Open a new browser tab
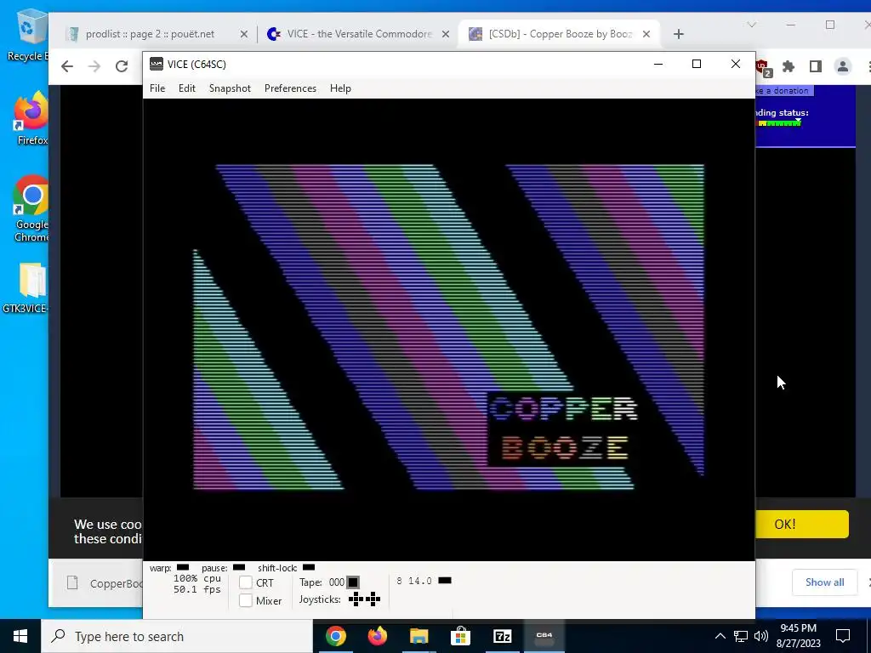 click(x=678, y=34)
